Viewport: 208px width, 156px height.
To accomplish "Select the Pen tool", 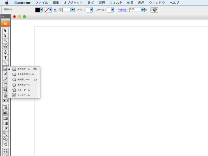I will (6, 52).
